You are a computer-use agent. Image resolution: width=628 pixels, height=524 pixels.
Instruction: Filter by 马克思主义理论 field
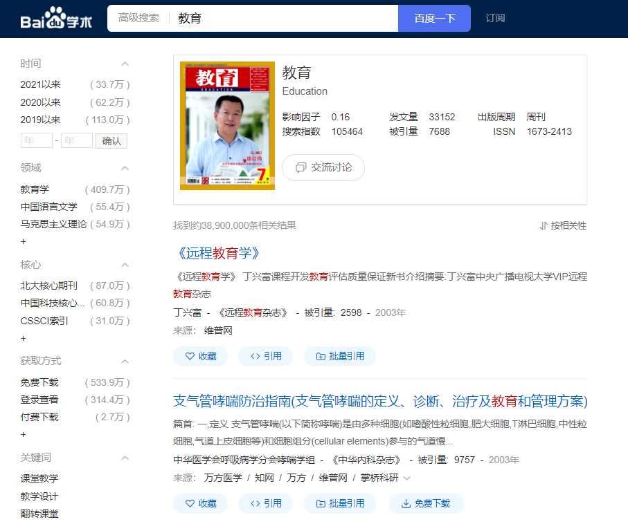pyautogui.click(x=54, y=224)
